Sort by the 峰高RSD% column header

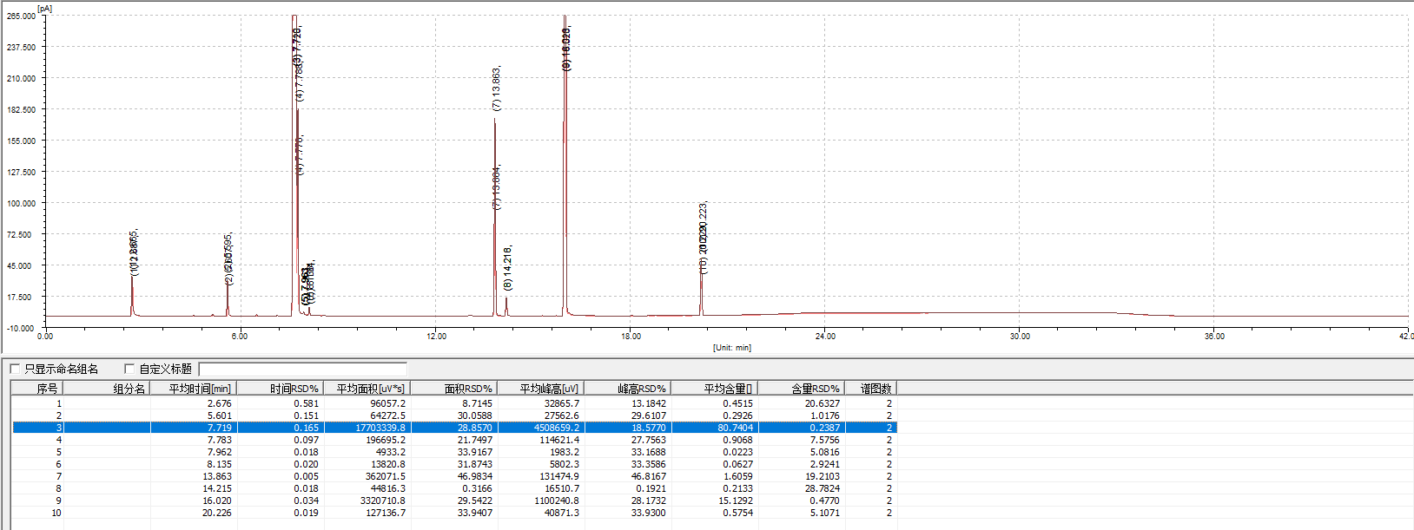[x=627, y=389]
